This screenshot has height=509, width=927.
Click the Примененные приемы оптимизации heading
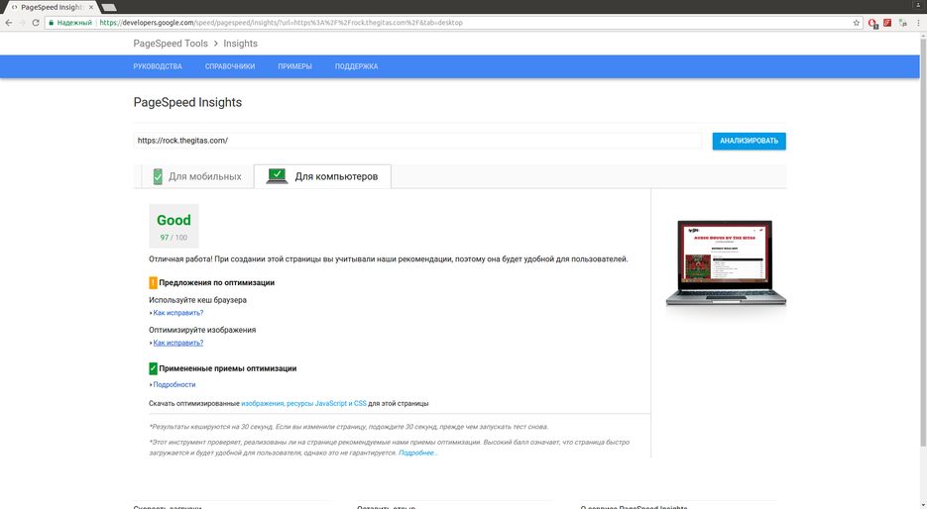click(228, 368)
